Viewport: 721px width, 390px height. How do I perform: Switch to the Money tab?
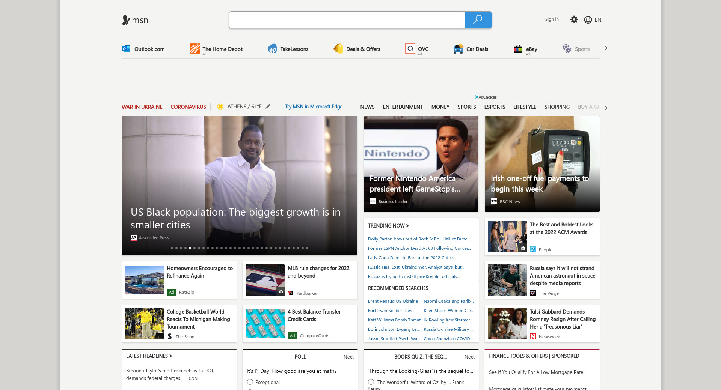tap(440, 107)
